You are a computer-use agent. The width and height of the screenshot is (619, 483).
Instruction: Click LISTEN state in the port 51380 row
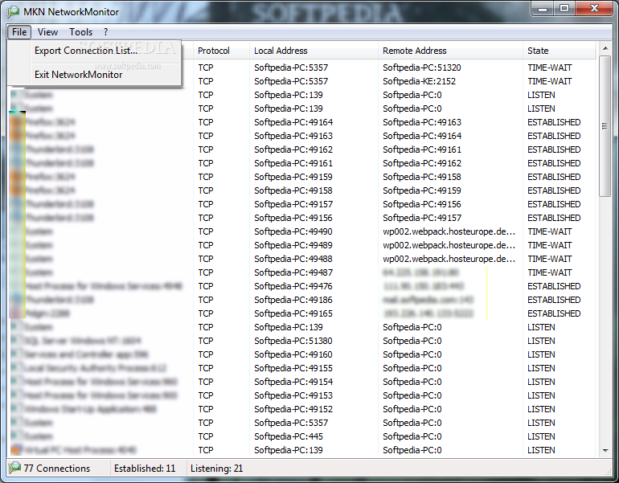coord(541,341)
